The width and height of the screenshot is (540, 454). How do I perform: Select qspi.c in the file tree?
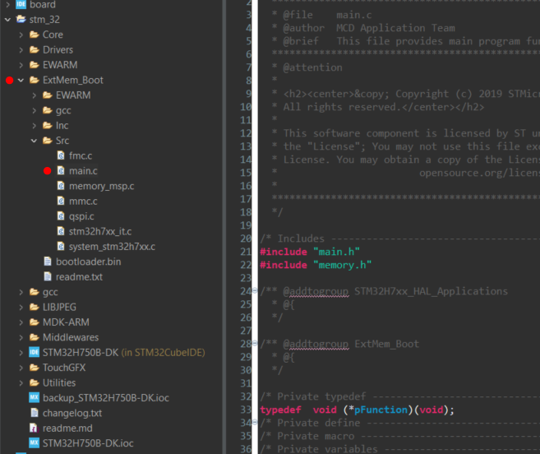tap(81, 216)
